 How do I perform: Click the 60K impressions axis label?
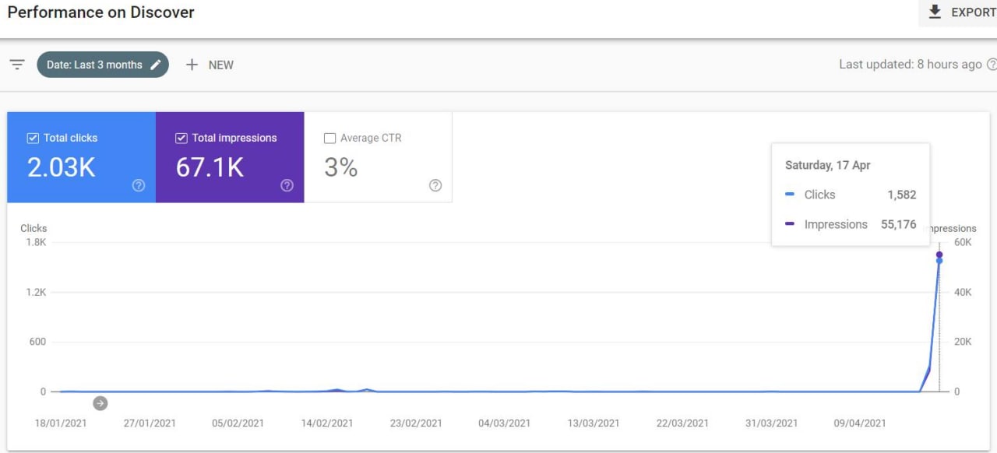(x=964, y=242)
